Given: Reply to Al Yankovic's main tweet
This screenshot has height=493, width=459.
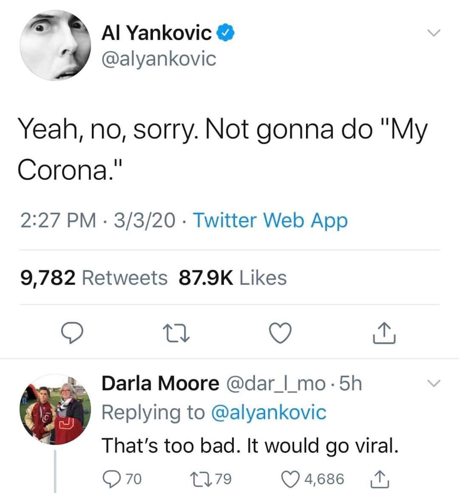Looking at the screenshot, I should pyautogui.click(x=72, y=332).
